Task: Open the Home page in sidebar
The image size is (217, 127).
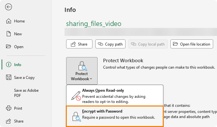Action: point(15,21)
